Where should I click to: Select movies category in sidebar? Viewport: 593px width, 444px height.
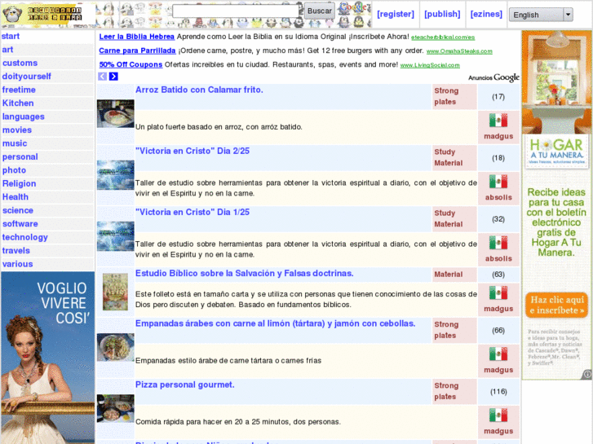tap(17, 130)
